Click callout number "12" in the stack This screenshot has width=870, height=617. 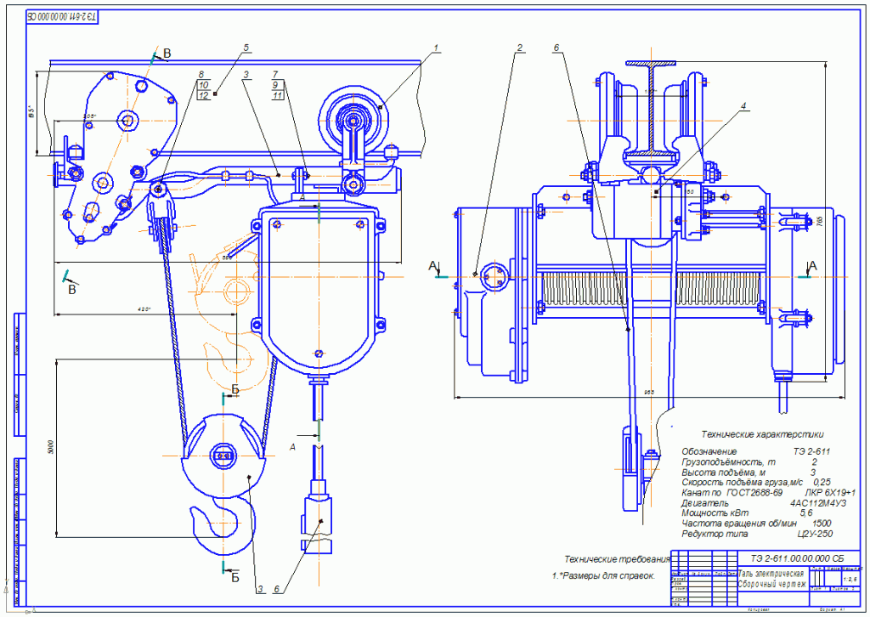(x=203, y=95)
